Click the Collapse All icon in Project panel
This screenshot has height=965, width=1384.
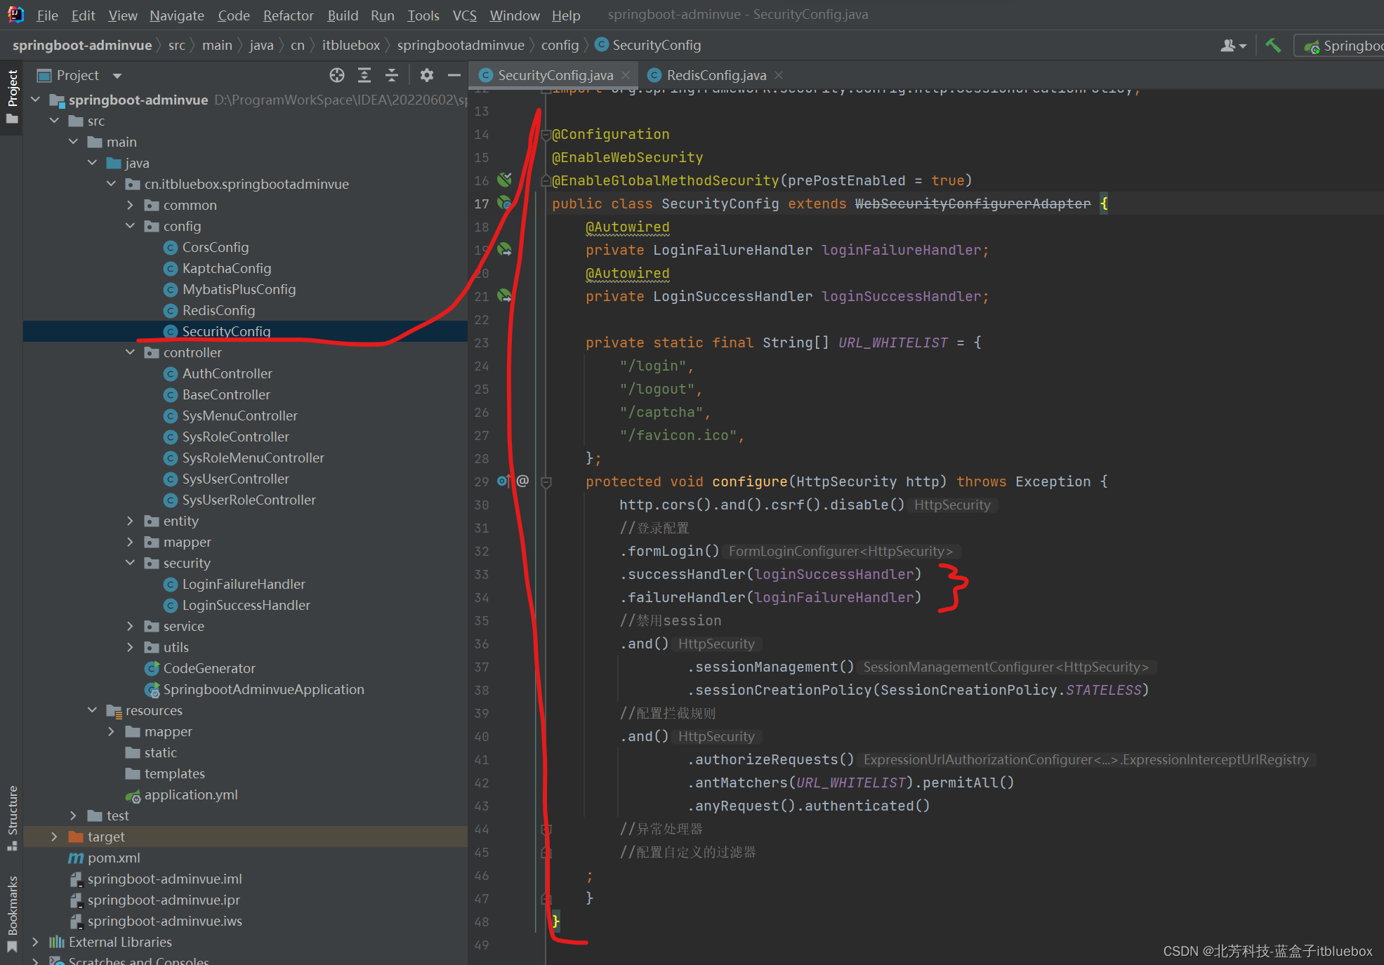coord(392,75)
